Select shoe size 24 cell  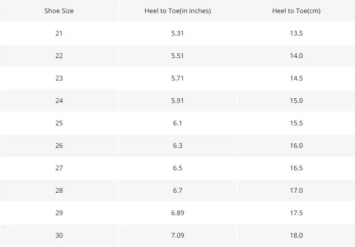coord(59,101)
